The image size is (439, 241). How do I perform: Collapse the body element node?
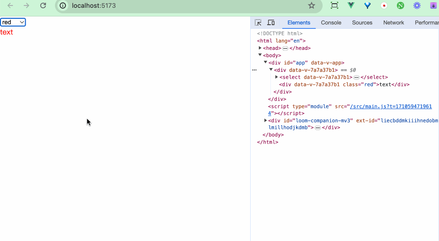coord(260,55)
